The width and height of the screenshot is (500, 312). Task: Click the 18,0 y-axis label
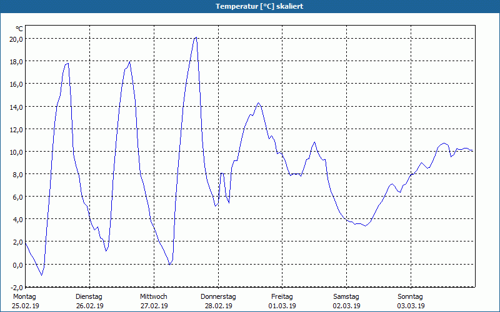click(x=16, y=62)
